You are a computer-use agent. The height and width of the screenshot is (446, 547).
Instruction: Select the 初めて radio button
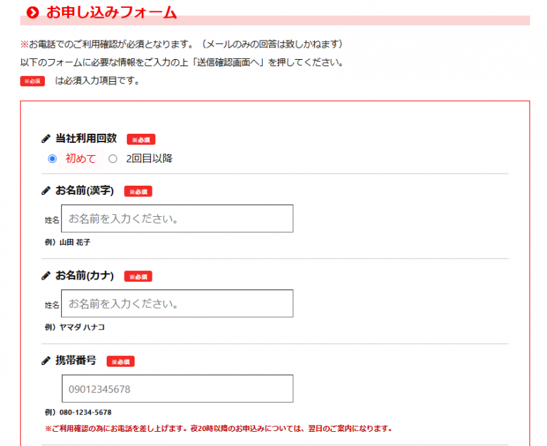52,159
